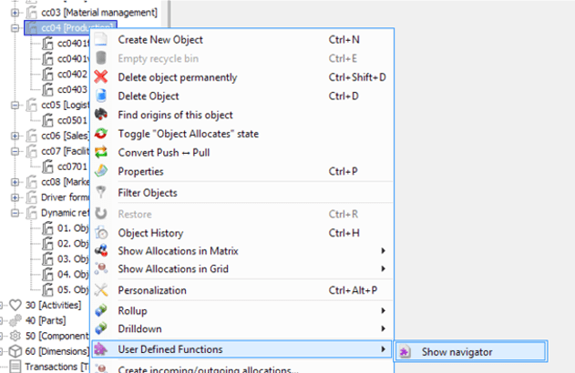Open User Defined Functions submenu
The image size is (575, 373).
(x=242, y=349)
